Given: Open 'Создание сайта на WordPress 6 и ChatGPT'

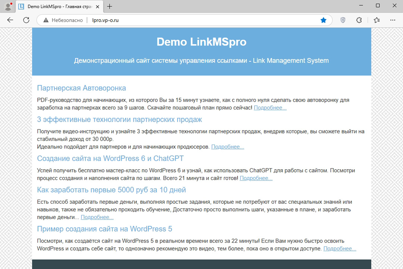Looking at the screenshot, I should (110, 158).
